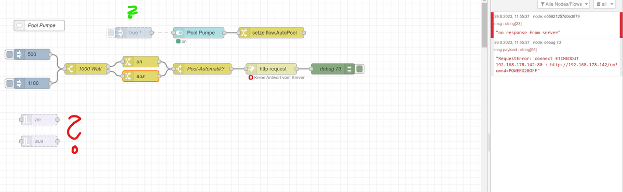Viewport: 623px width, 192px height.
Task: Open the Alle Nodes/Flows filter dropdown
Action: pos(564,4)
